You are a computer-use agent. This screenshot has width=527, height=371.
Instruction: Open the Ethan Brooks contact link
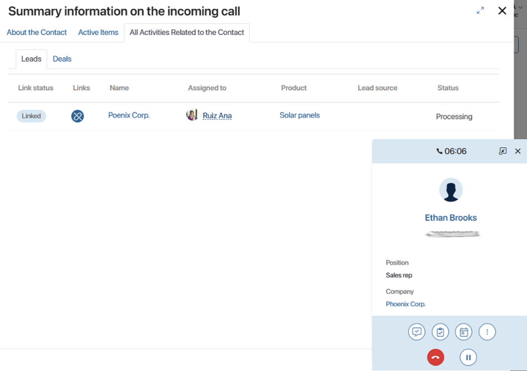tap(450, 218)
